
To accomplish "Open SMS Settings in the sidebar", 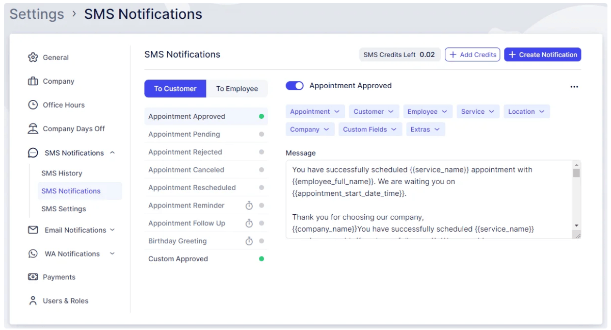I will tap(64, 209).
